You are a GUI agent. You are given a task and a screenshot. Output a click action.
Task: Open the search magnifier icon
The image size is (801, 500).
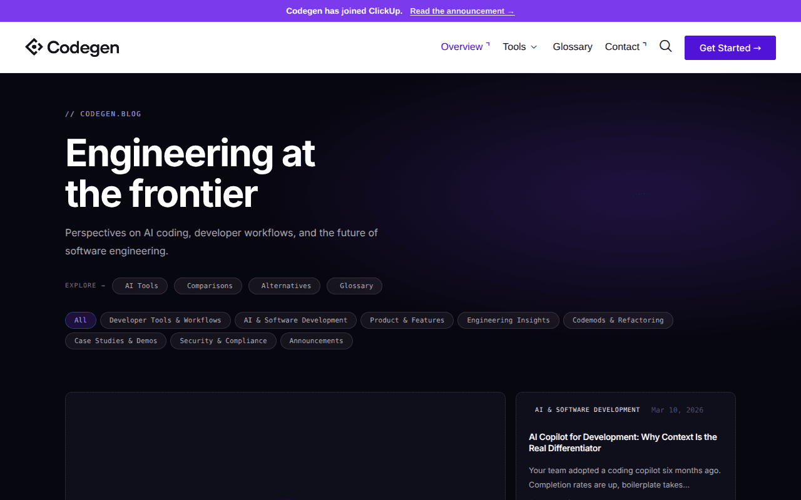click(x=666, y=46)
